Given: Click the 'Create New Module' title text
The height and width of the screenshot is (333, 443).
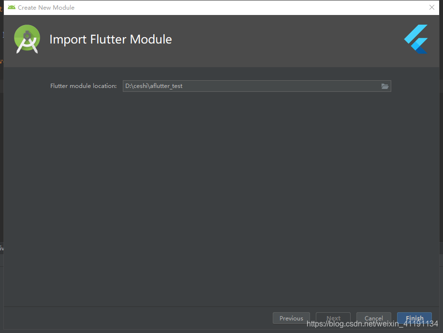Looking at the screenshot, I should (x=46, y=8).
